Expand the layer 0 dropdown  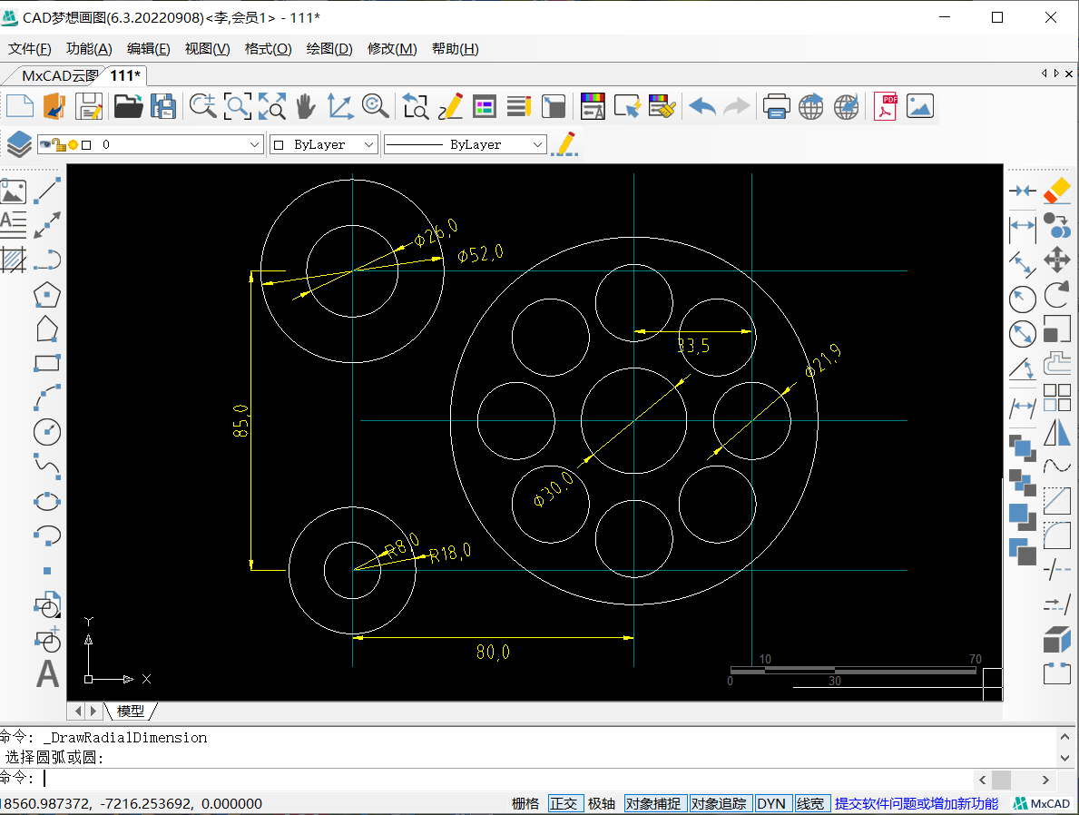coord(255,144)
